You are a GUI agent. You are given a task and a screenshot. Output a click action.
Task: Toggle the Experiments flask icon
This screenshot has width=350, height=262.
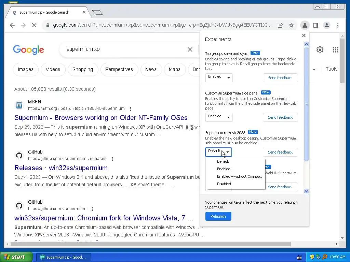305,25
